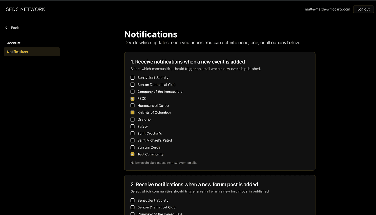
Task: Disable Knights of Columbus event notifications
Action: (132, 112)
